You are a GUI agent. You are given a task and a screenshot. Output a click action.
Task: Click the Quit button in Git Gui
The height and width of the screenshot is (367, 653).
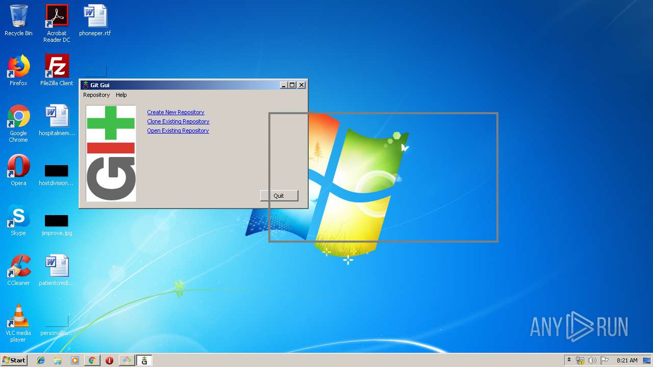(x=279, y=196)
